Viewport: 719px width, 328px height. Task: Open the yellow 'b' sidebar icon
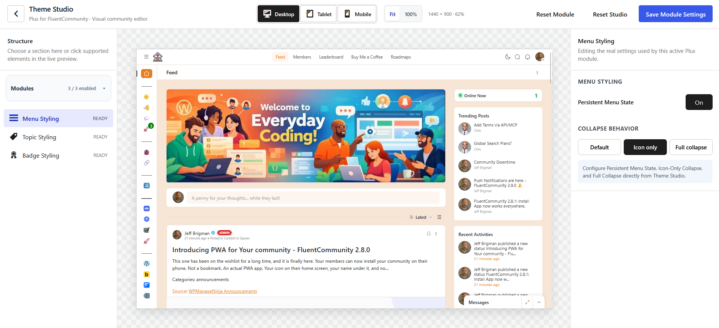click(147, 274)
